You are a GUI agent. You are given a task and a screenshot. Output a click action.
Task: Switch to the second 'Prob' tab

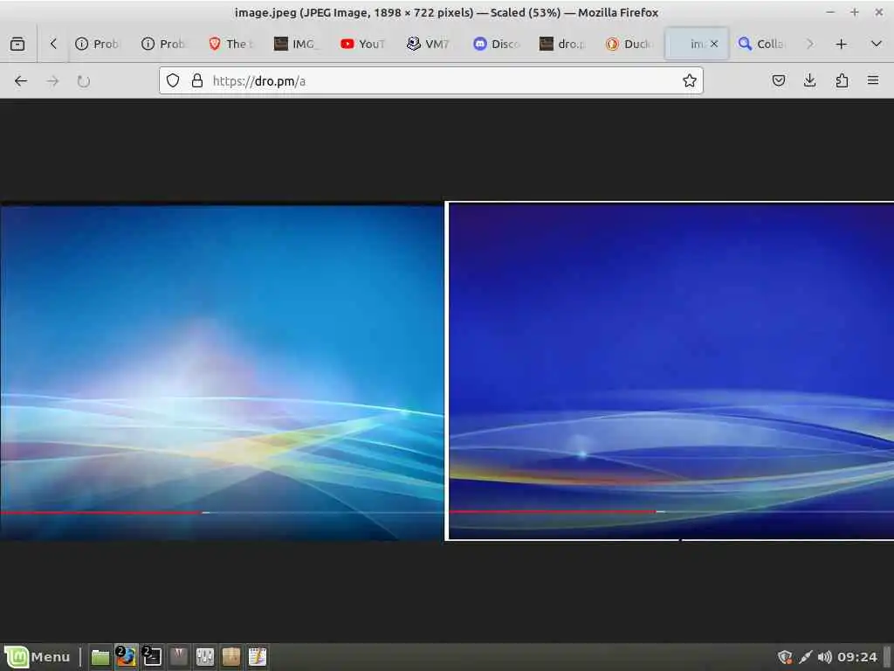tap(163, 44)
